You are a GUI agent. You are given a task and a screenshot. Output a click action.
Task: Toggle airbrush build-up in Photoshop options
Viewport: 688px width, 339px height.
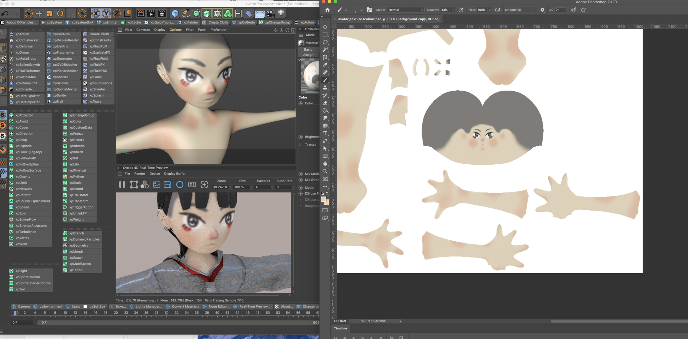(x=498, y=10)
